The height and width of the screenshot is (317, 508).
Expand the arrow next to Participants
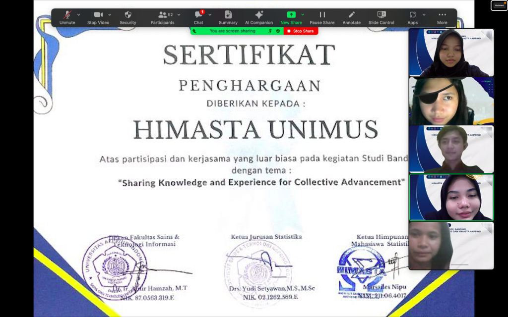pyautogui.click(x=179, y=14)
